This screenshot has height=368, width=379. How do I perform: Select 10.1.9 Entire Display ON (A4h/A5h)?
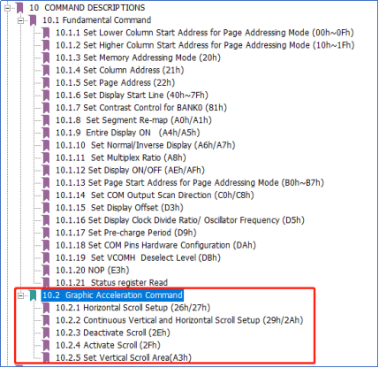(128, 133)
